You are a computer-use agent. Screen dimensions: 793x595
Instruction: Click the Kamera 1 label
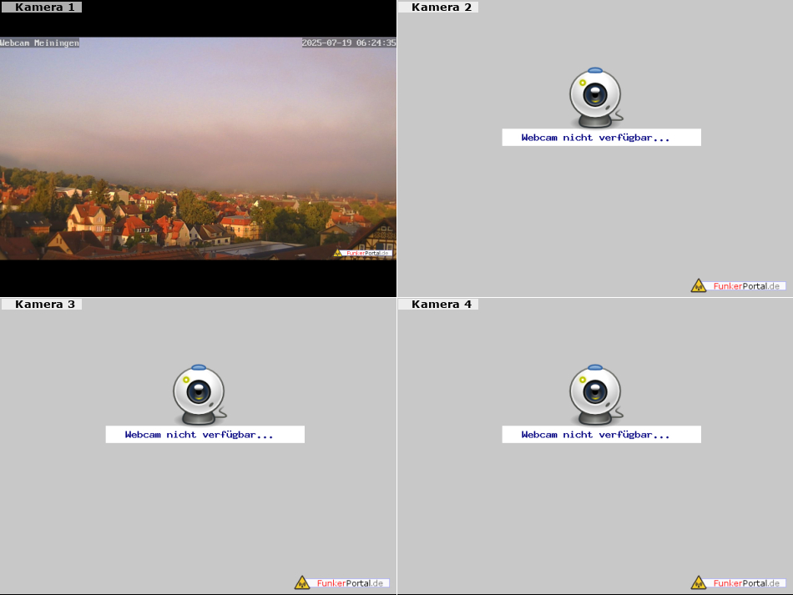(x=42, y=7)
